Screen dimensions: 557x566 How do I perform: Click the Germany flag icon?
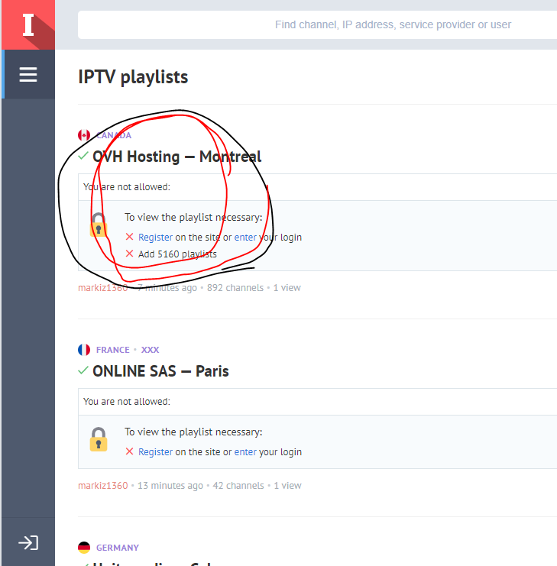(x=84, y=548)
